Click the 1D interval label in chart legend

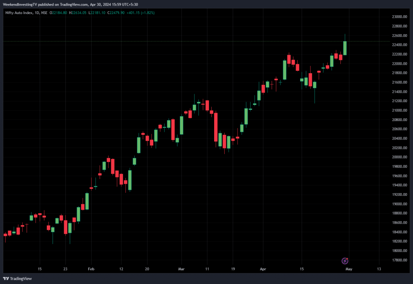coord(37,12)
